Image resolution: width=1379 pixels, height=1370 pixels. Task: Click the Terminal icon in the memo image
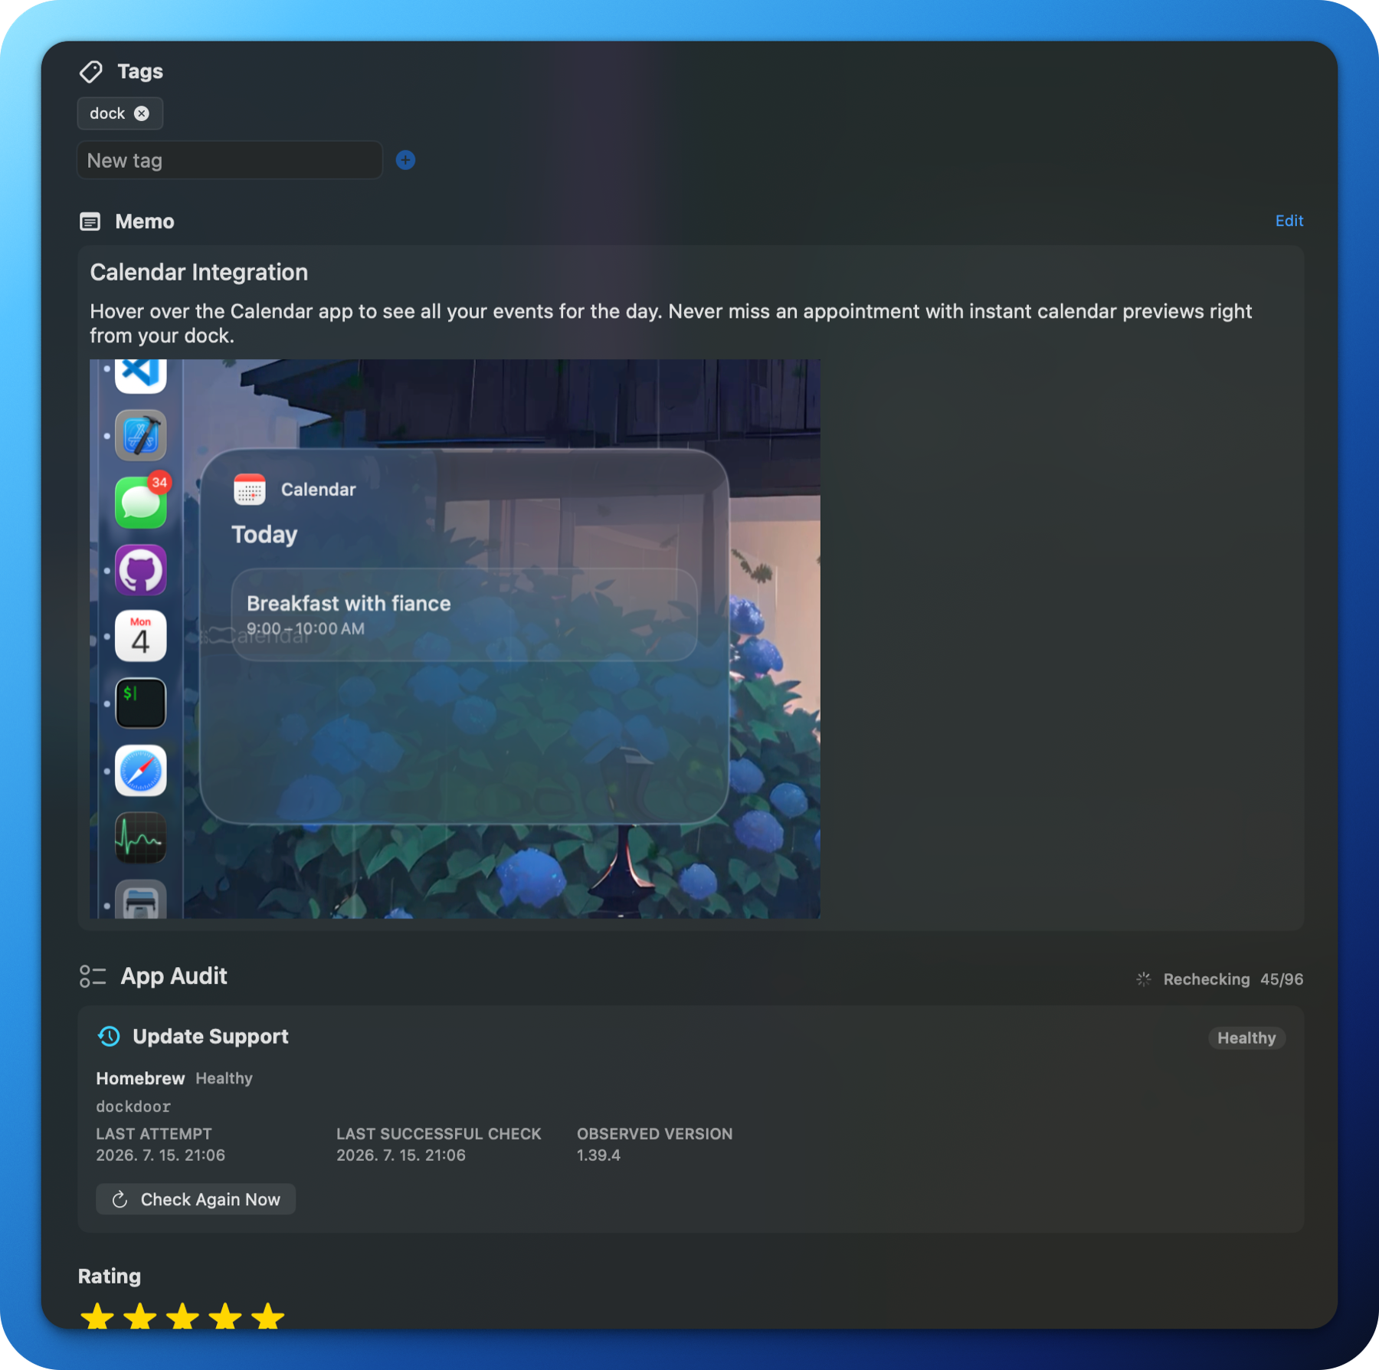[x=141, y=703]
